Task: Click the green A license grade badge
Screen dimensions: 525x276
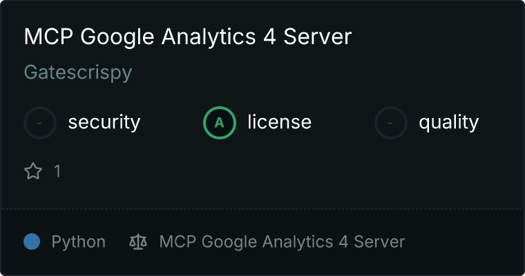Action: [220, 123]
